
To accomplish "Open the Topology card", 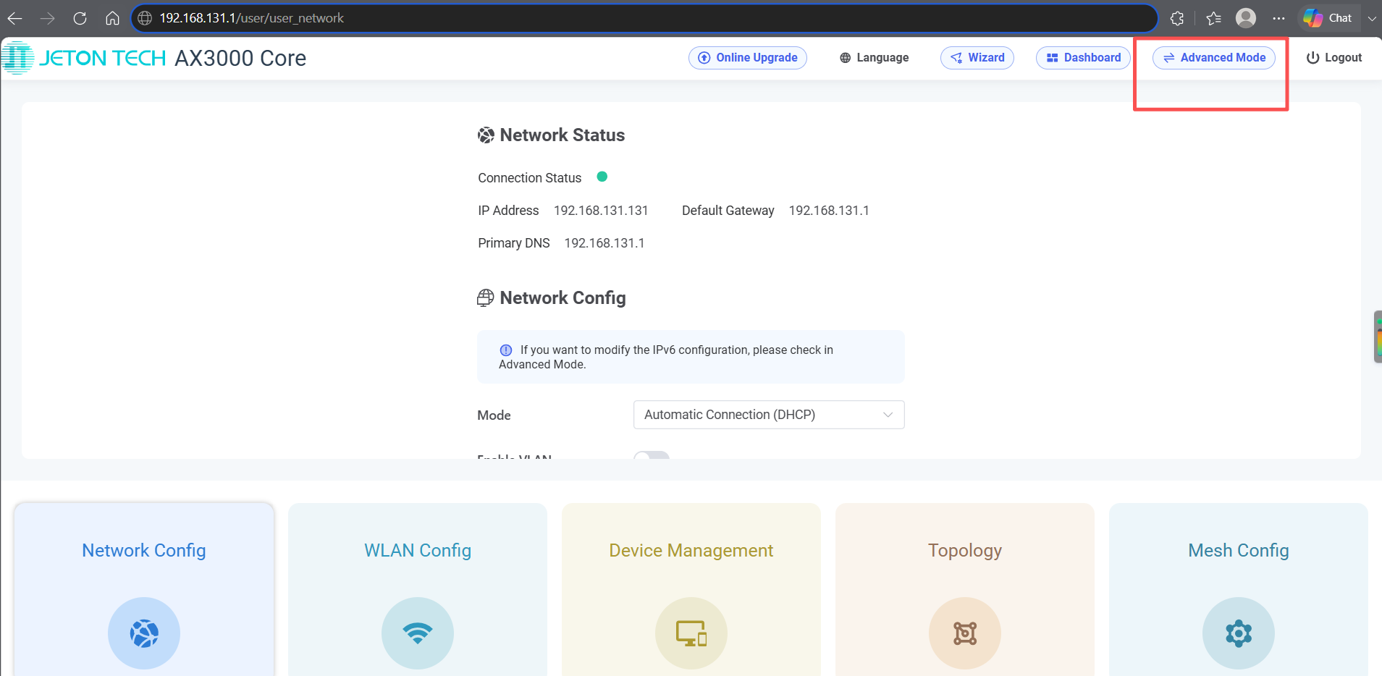I will tap(965, 589).
